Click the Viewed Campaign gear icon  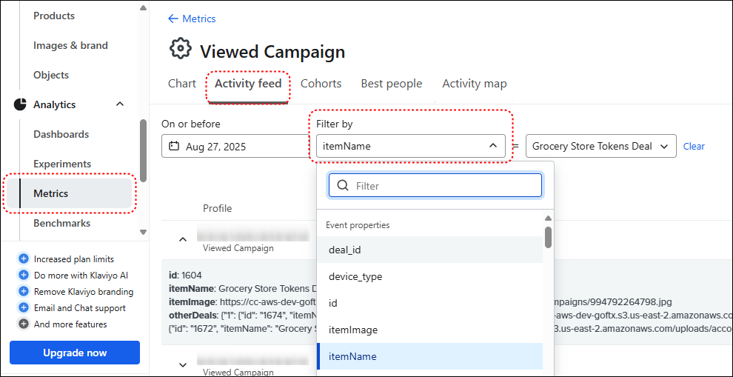click(180, 49)
